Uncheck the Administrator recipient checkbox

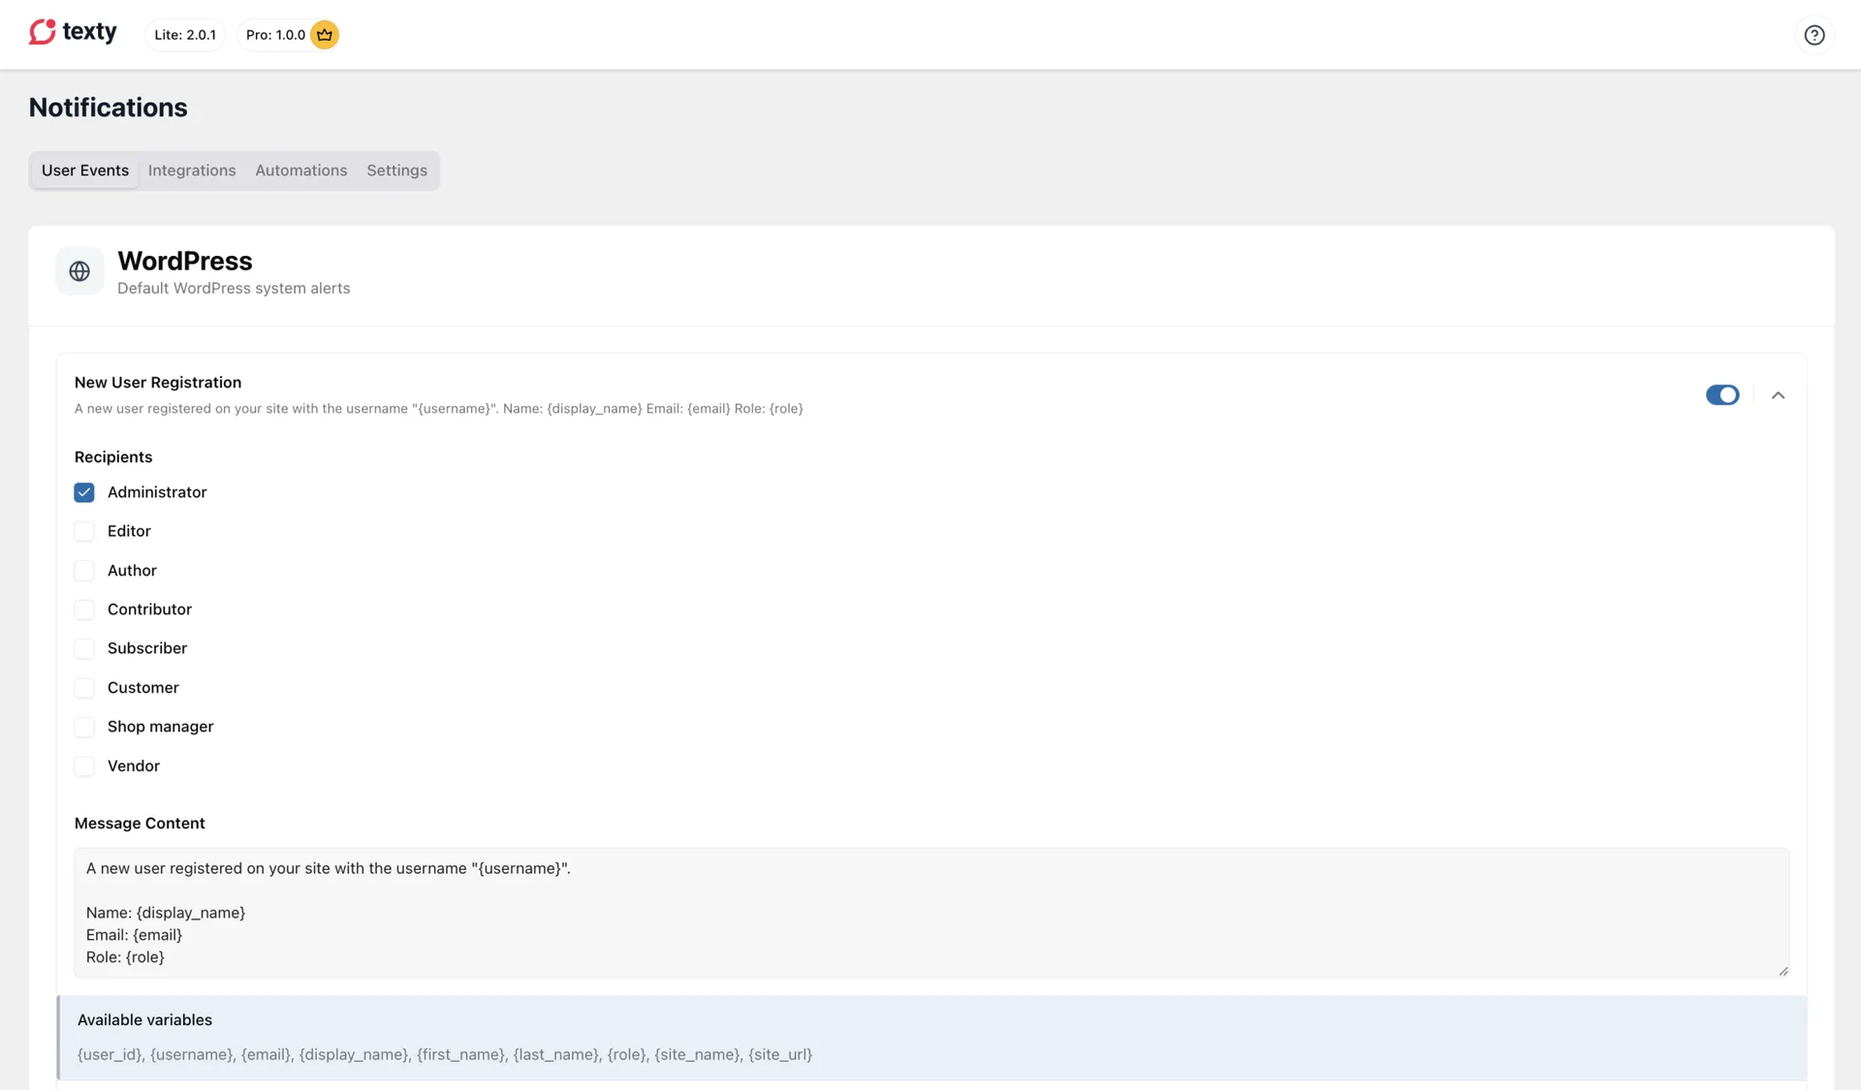pyautogui.click(x=84, y=492)
